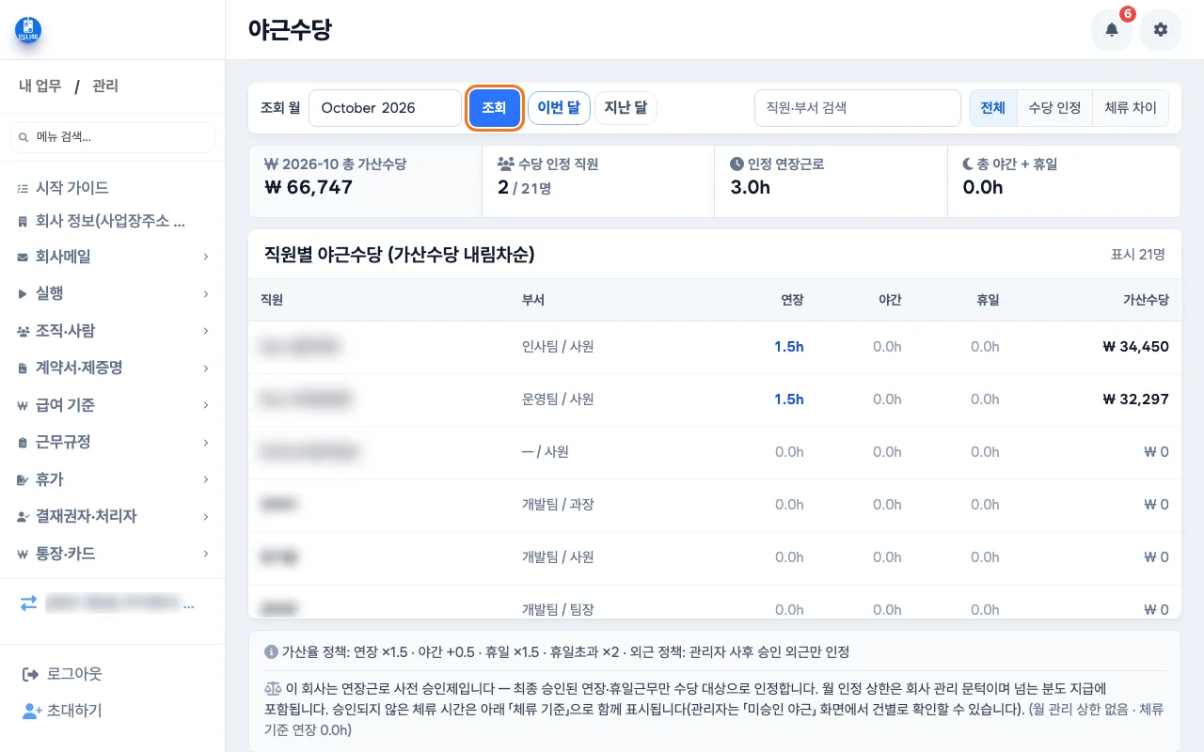Expand 근무규정 submenu chevron
The image size is (1204, 752).
click(x=205, y=442)
